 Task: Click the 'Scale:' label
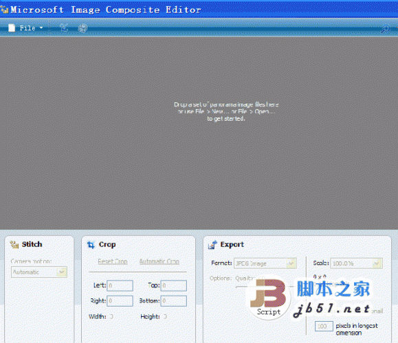[321, 263]
